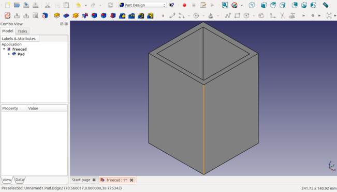Expand the Pad tree item
The height and width of the screenshot is (192, 337).
(9, 54)
